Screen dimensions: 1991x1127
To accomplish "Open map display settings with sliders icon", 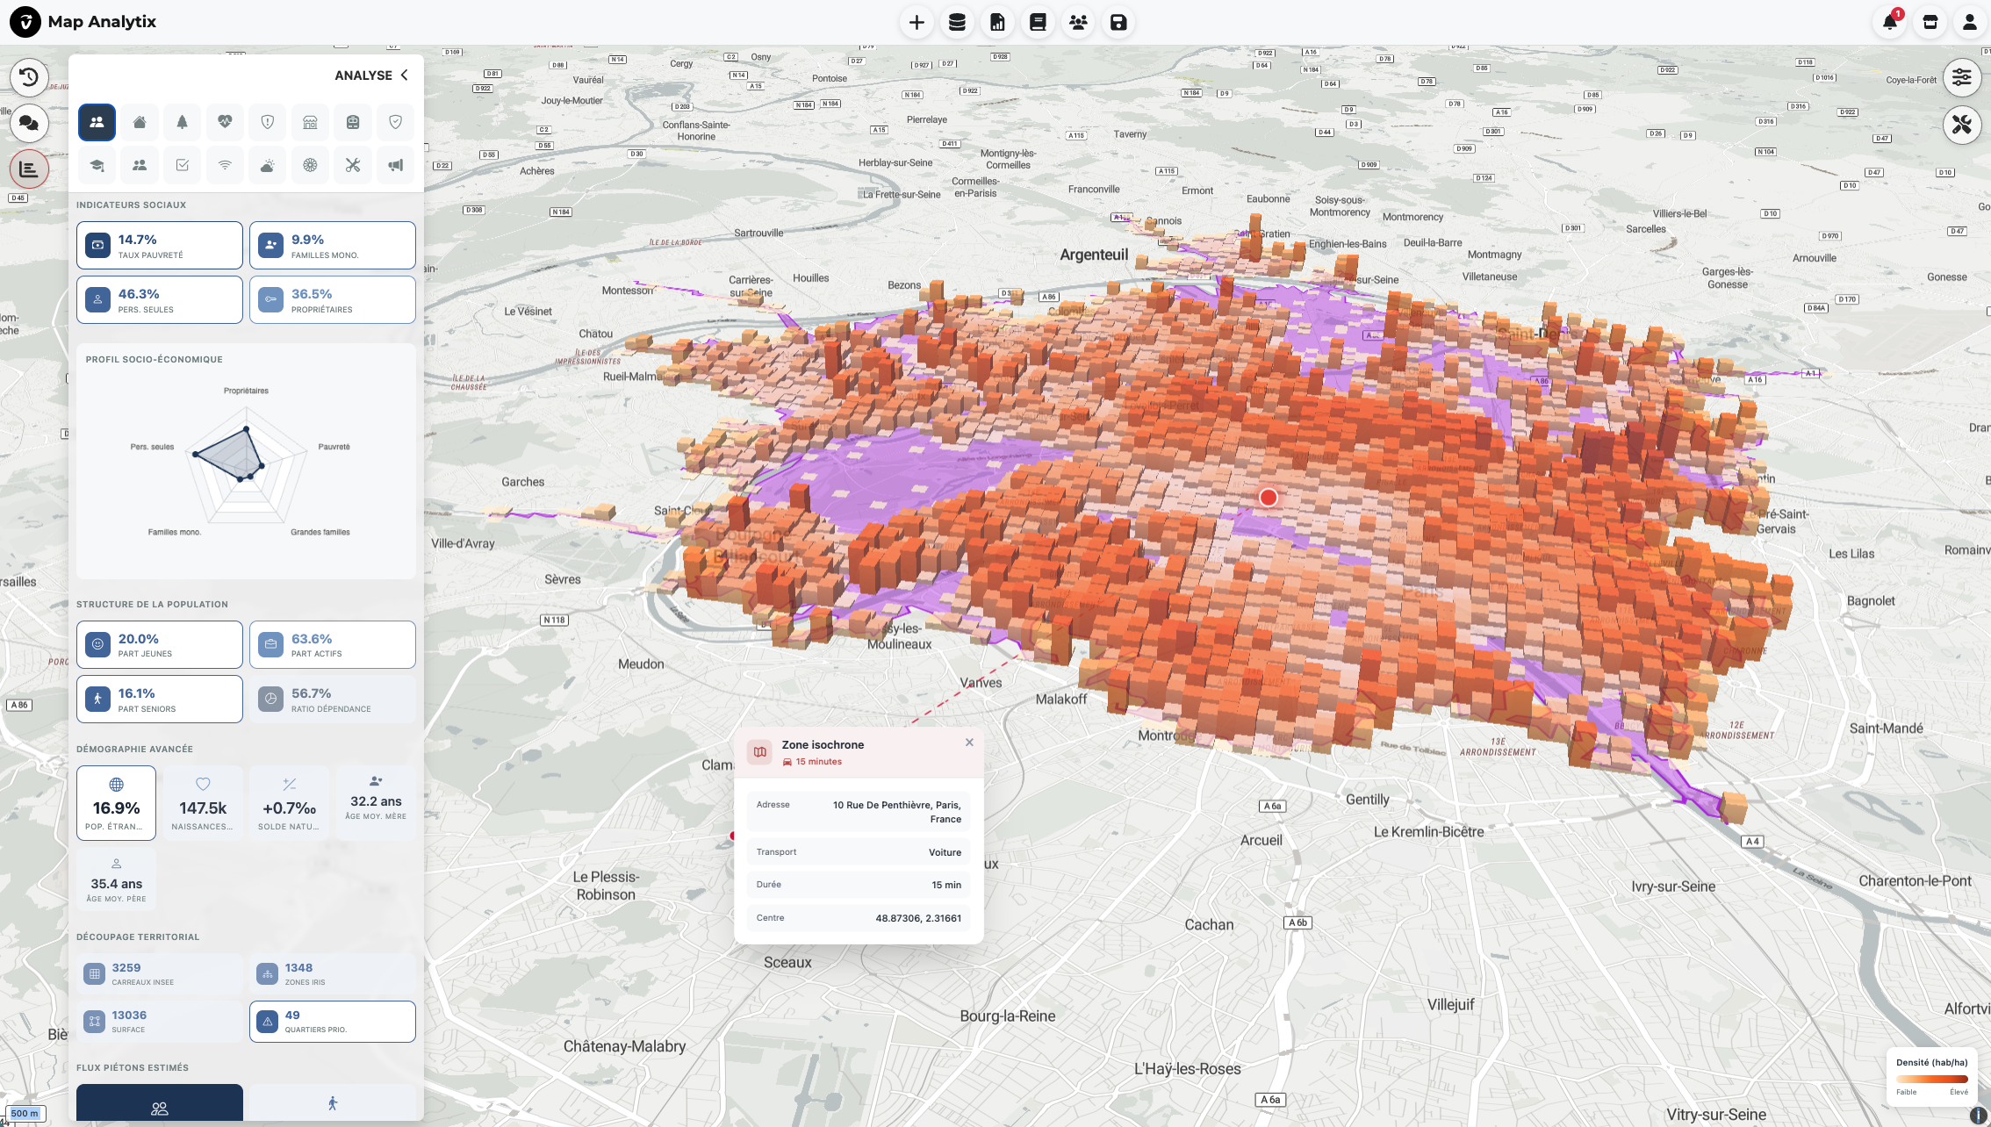I will tap(1962, 77).
